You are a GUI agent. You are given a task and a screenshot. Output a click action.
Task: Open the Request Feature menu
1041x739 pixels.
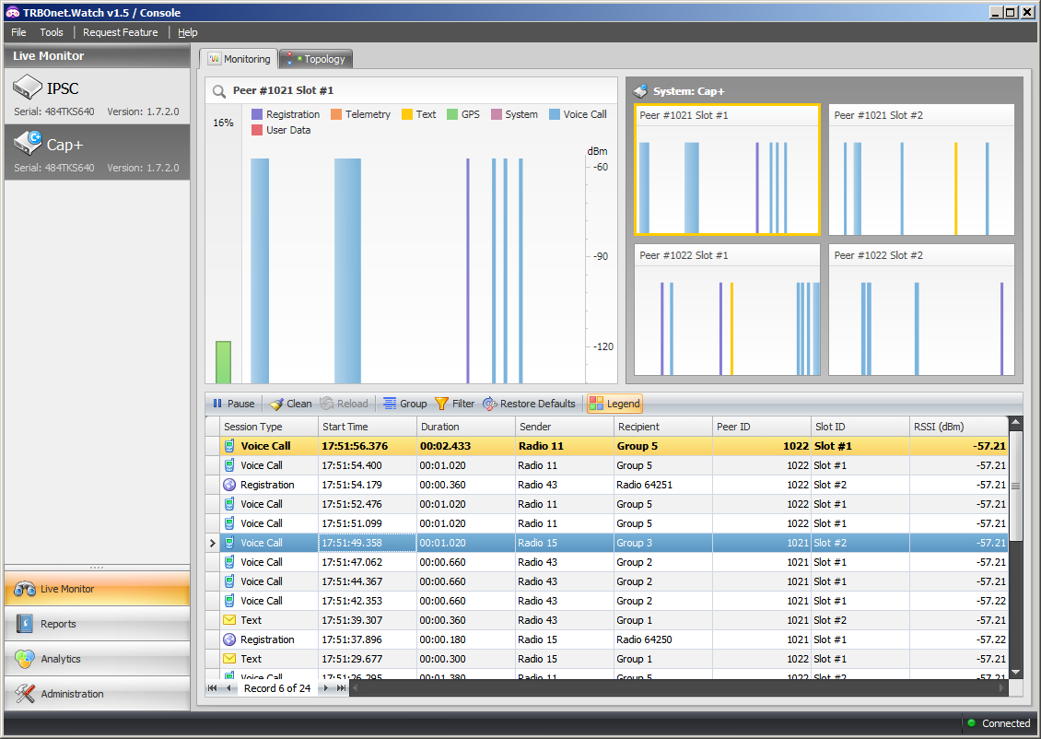tap(121, 32)
